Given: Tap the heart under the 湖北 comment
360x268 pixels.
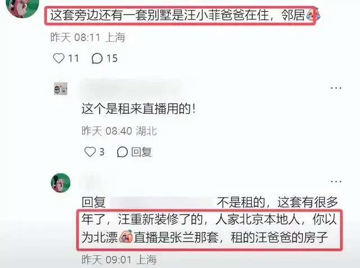Looking at the screenshot, I should (x=90, y=151).
